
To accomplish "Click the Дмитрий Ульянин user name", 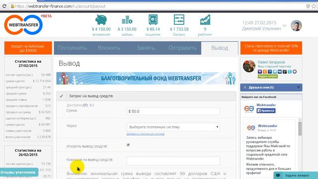I will (261, 29).
